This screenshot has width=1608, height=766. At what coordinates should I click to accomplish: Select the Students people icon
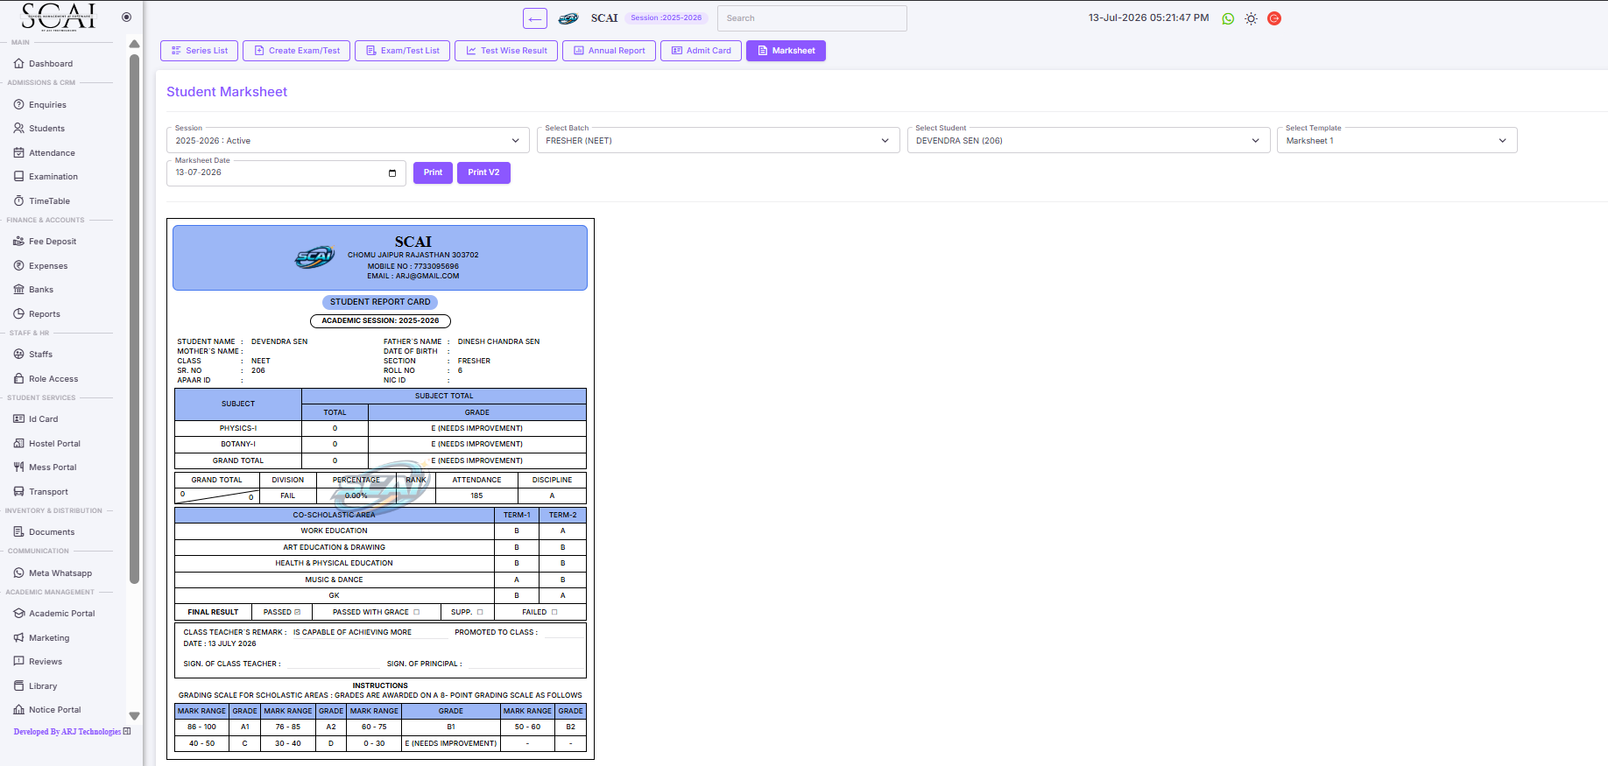coord(19,128)
